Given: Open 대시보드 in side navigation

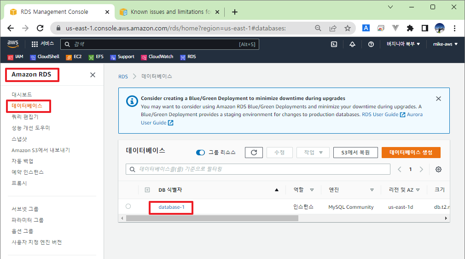Looking at the screenshot, I should 22,94.
